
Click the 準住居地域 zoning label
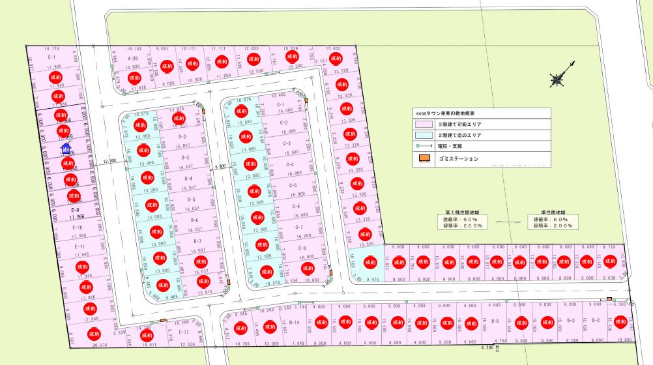tap(551, 212)
